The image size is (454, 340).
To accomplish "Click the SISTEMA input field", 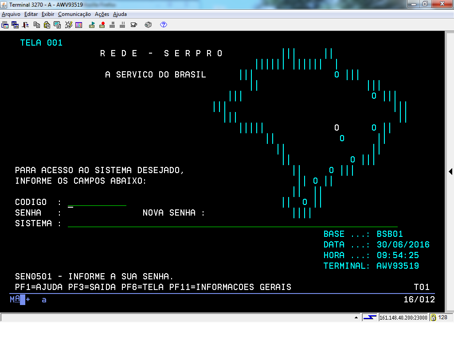I will pyautogui.click(x=232, y=224).
